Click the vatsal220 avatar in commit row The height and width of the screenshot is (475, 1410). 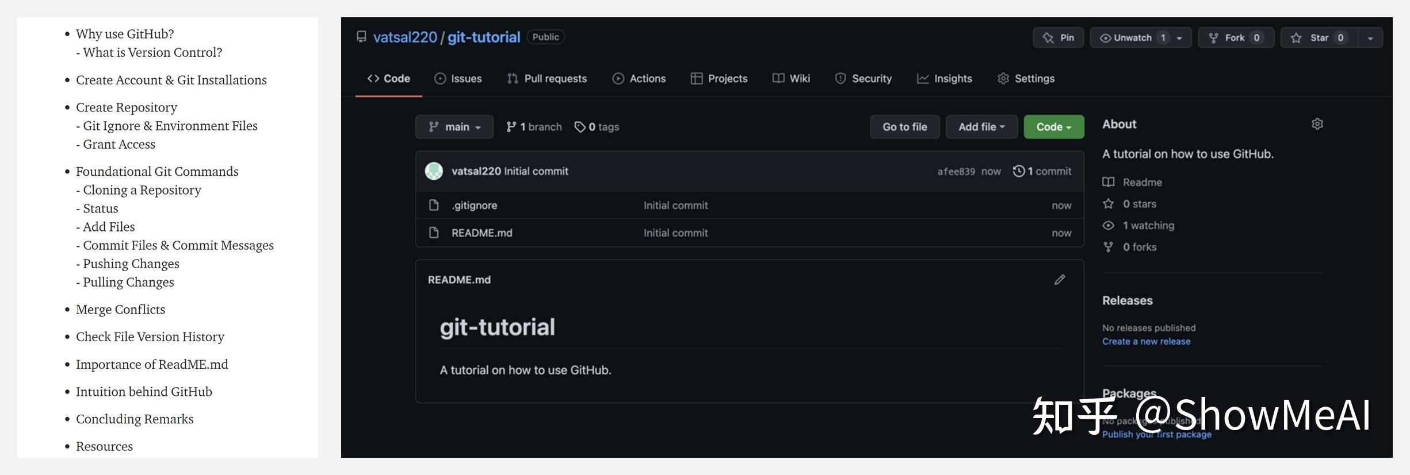pos(434,171)
